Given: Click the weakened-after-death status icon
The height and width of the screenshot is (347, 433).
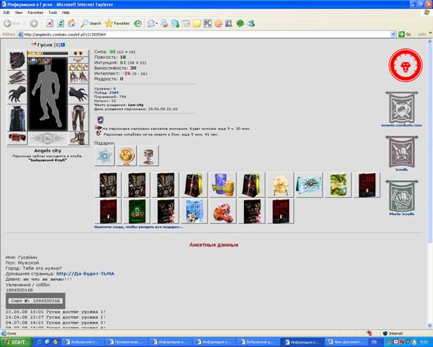Looking at the screenshot, I should 98,134.
